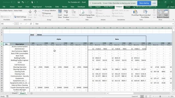Toggle Field Headers display
The height and width of the screenshot is (98, 175).
(x=166, y=14)
